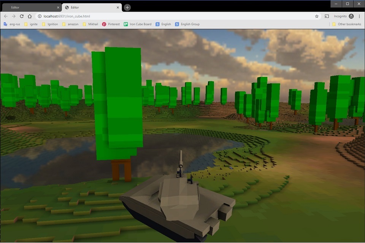The image size is (365, 243).
Task: Close the active Editor tab
Action: pyautogui.click(x=118, y=7)
